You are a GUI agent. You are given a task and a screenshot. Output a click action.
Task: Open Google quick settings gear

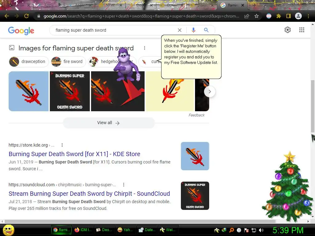tap(288, 30)
